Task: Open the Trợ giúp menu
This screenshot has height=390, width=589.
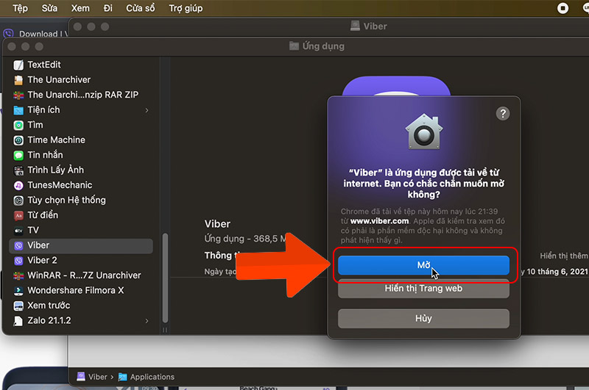Action: [x=186, y=8]
